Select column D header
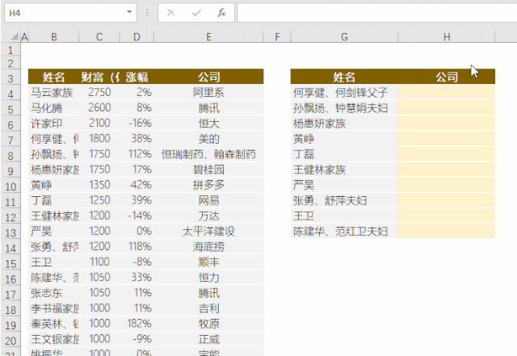This screenshot has height=356, width=517. point(137,37)
